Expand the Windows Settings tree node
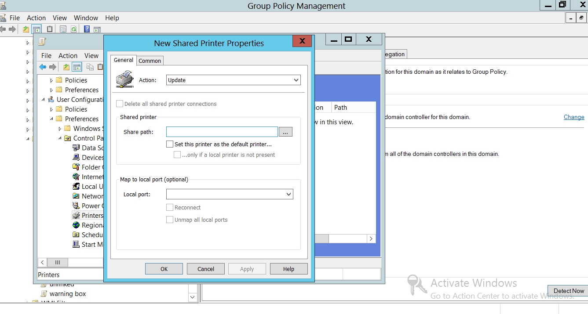588x314 pixels. pyautogui.click(x=60, y=128)
